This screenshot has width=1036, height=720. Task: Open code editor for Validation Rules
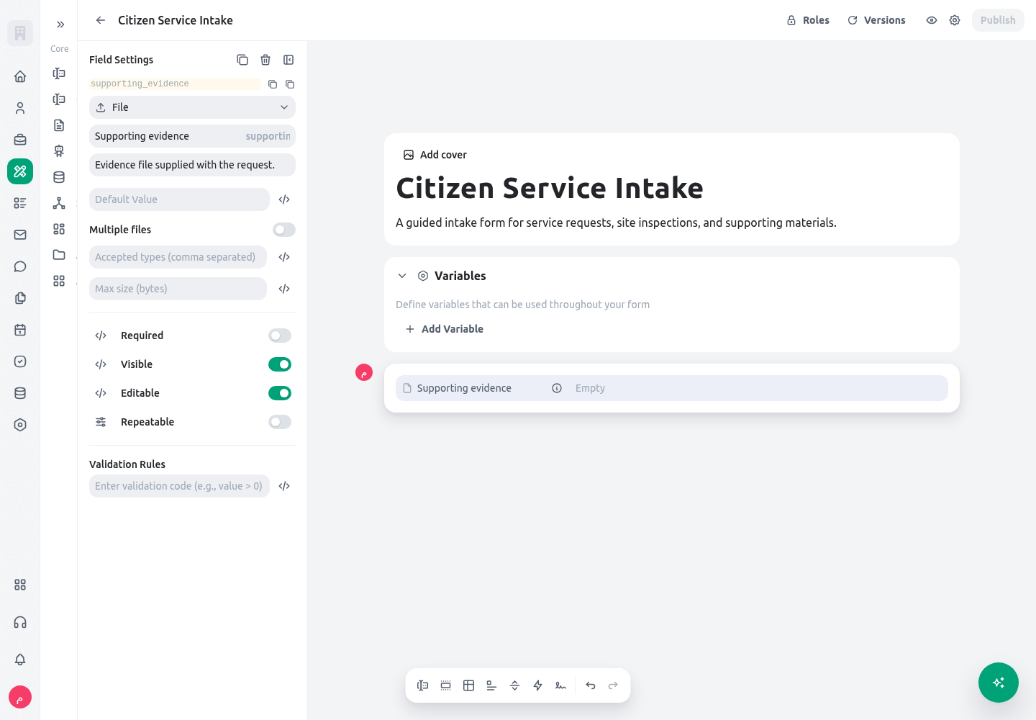pos(284,486)
